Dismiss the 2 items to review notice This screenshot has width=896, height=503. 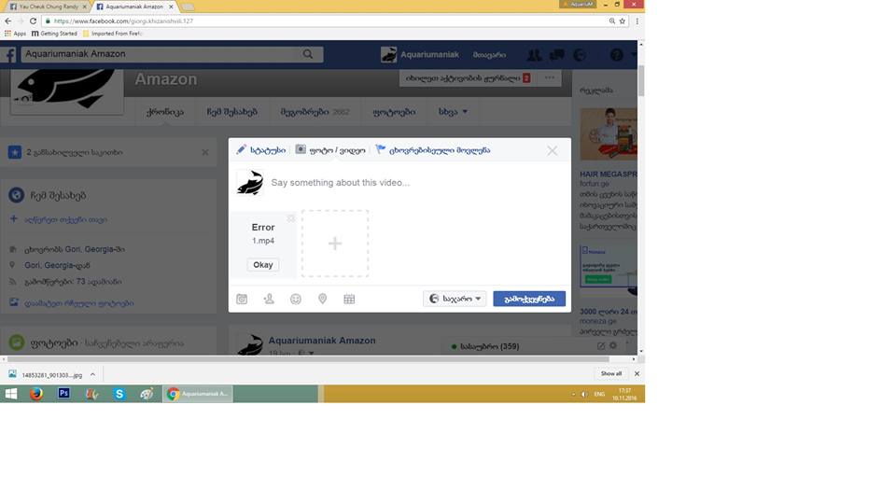(205, 153)
